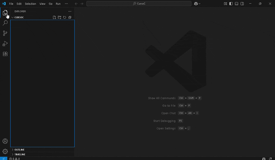Screen dimensions: 275x160
Task: Open Source Control view
Action: coord(5,33)
